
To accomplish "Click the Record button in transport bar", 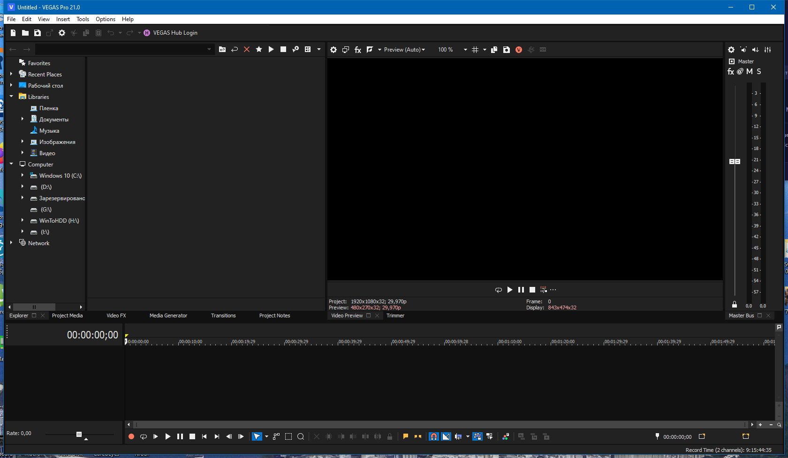I will tap(131, 436).
